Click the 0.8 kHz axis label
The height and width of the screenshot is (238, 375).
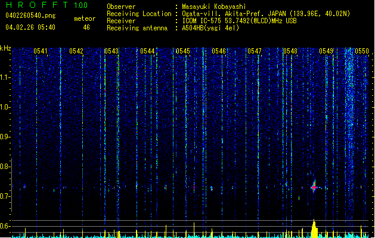click(x=5, y=167)
